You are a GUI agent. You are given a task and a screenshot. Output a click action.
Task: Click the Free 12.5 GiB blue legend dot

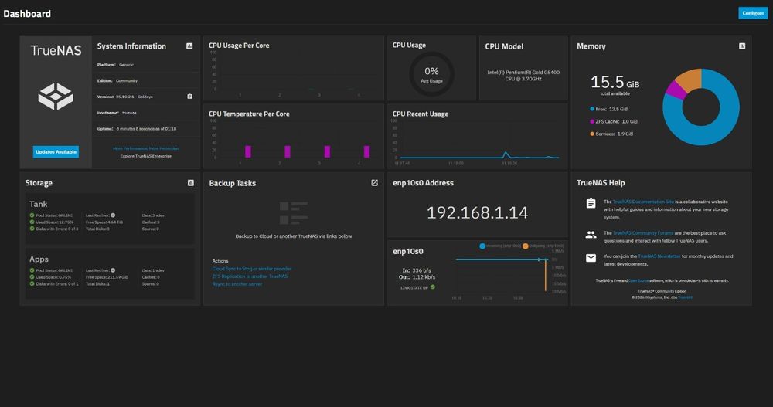tap(592, 109)
